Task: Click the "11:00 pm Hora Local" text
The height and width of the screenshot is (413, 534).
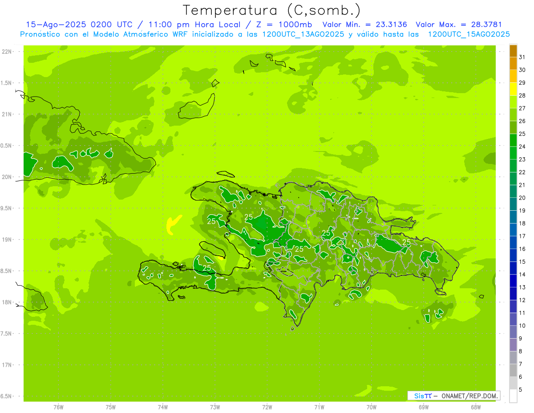Action: pos(194,25)
